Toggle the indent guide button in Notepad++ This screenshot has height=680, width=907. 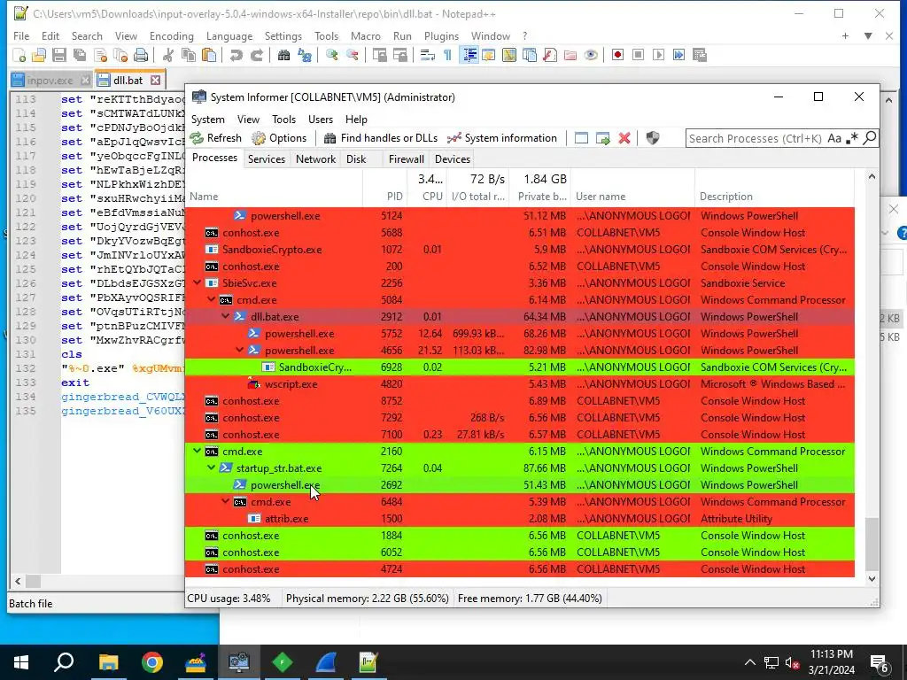[x=469, y=55]
